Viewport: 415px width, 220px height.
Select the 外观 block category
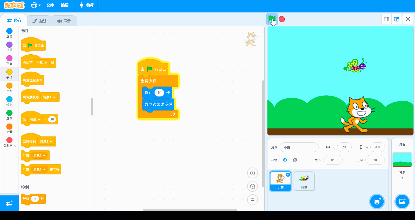coord(9,46)
